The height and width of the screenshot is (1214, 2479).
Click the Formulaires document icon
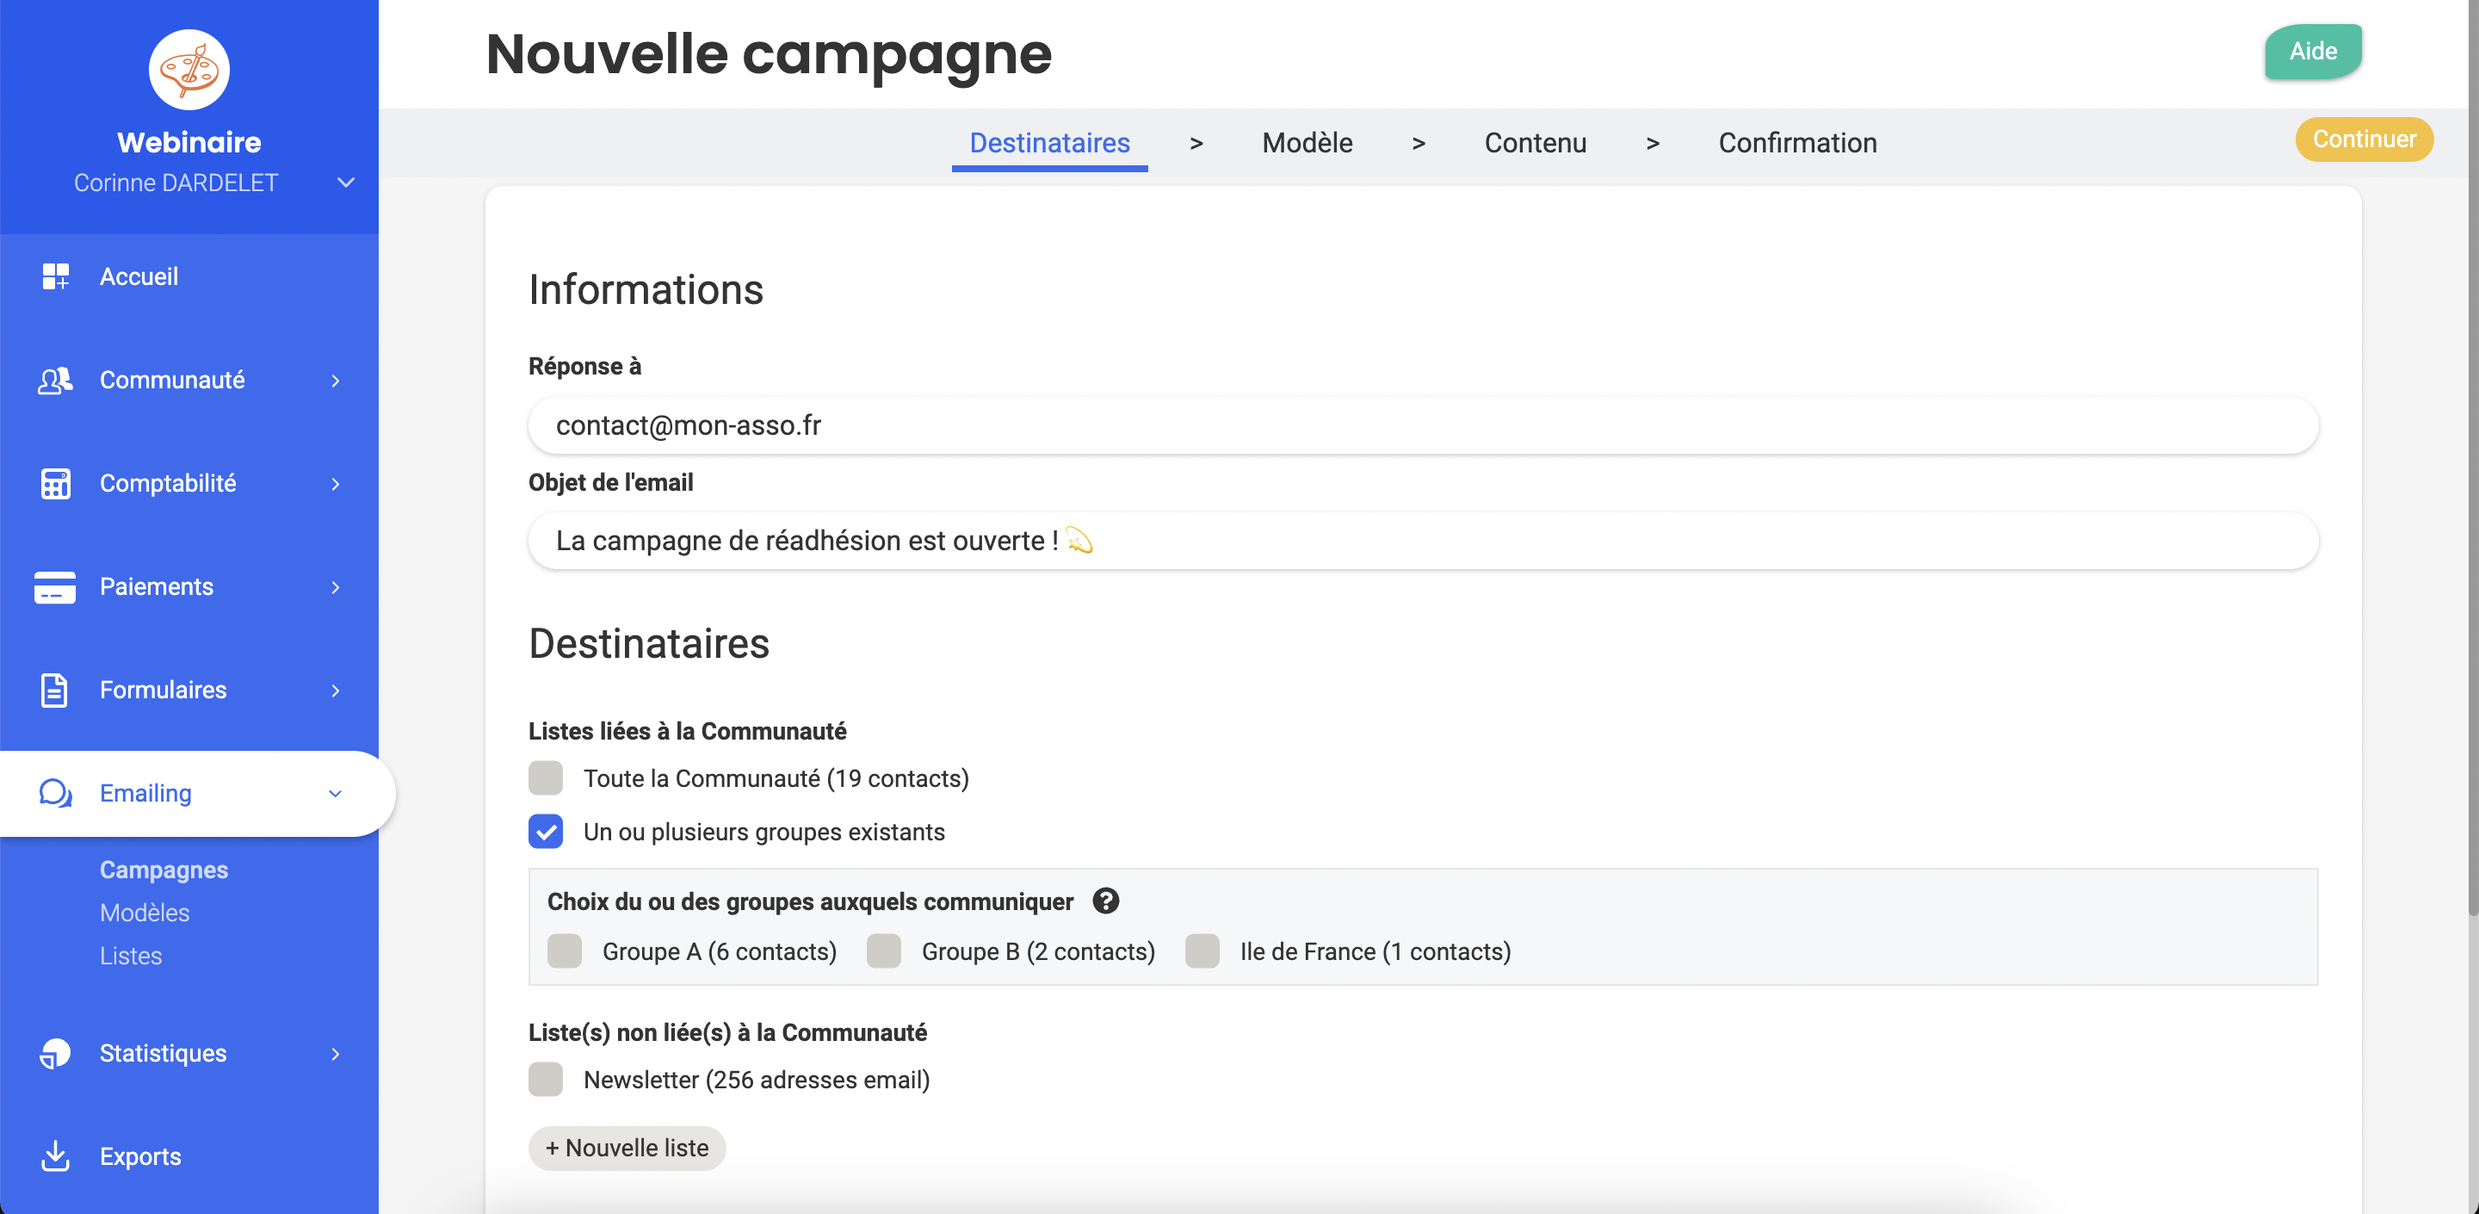[55, 691]
